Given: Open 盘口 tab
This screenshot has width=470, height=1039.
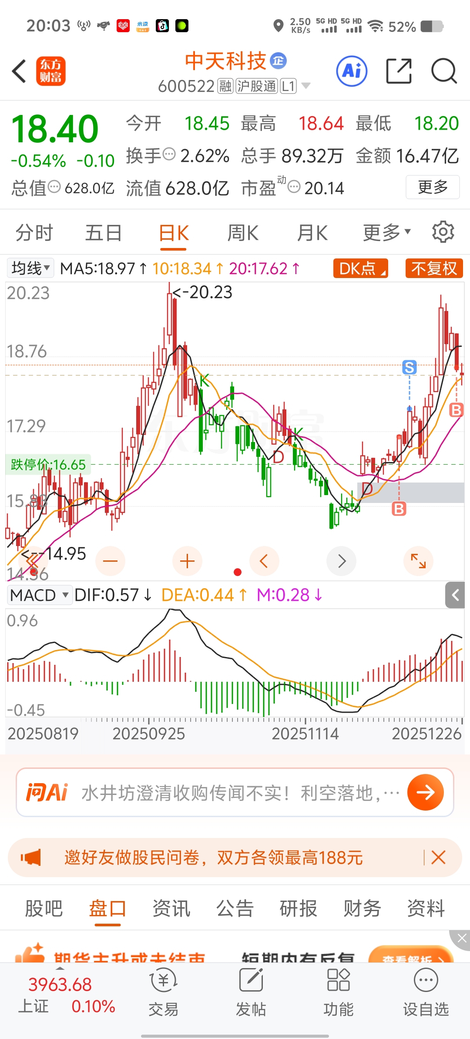Looking at the screenshot, I should pyautogui.click(x=107, y=908).
